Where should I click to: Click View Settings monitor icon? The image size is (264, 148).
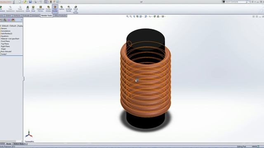pyautogui.click(x=163, y=16)
